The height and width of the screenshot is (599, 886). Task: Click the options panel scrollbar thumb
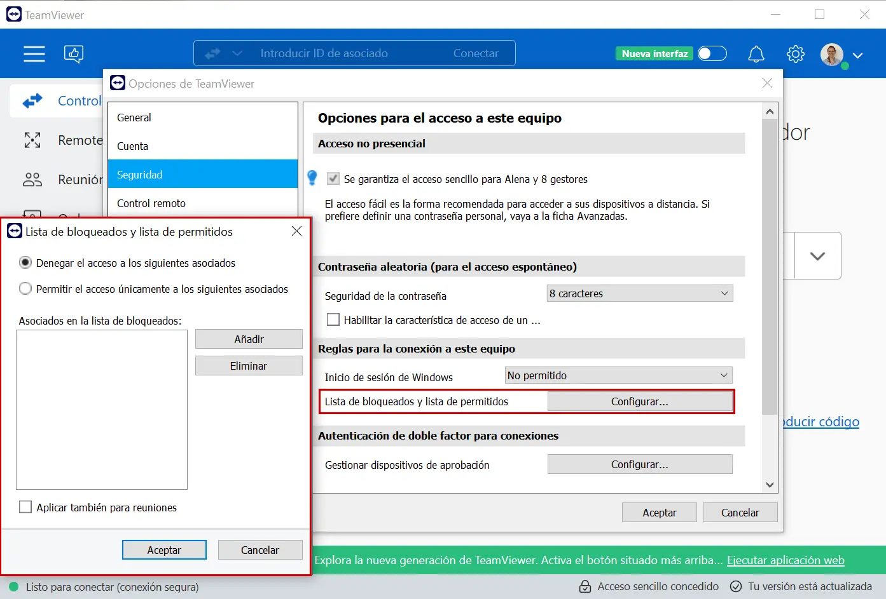tap(770, 267)
